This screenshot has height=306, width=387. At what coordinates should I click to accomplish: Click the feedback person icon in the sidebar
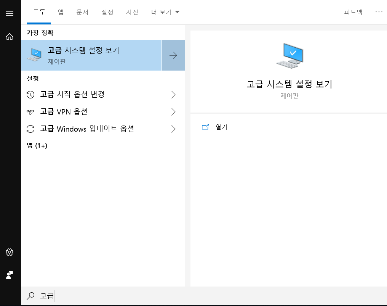click(x=10, y=275)
